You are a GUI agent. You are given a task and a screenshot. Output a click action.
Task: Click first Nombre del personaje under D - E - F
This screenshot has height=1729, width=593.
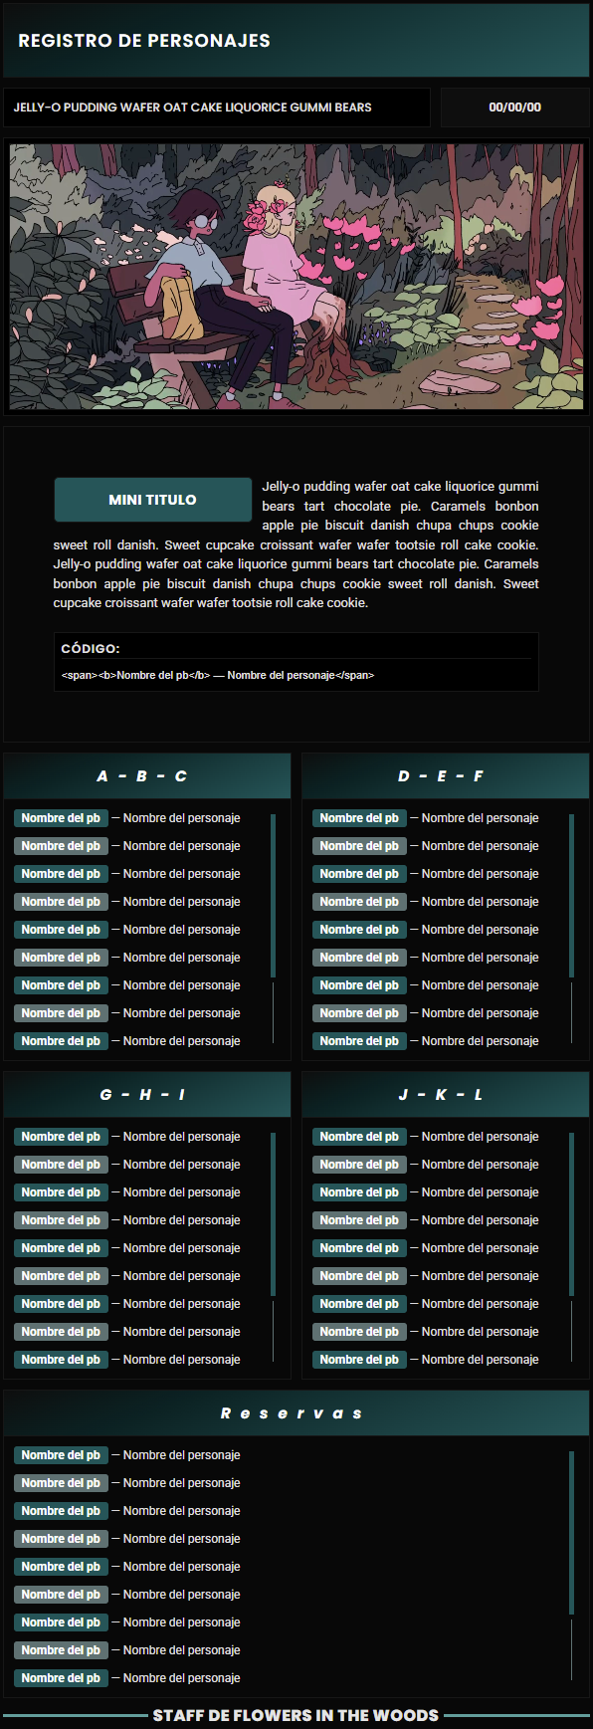point(480,818)
